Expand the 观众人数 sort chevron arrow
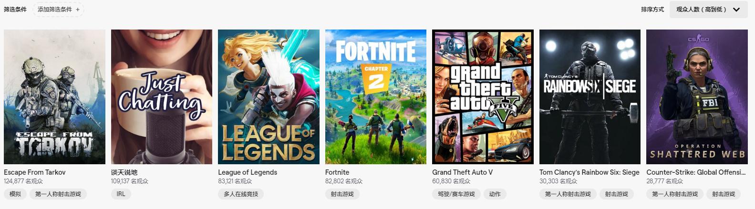Screen dimensions: 755x209 click(736, 10)
